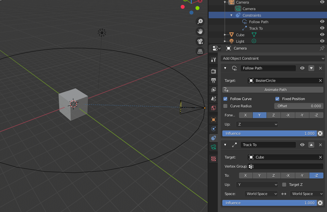This screenshot has width=327, height=212.
Task: Click the properties editor type selector icon
Action: [x=216, y=48]
